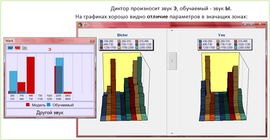Click Dictor legend swatch for 250-310
Image resolution: width=270 pixels, height=140 pixels.
[x=119, y=41]
